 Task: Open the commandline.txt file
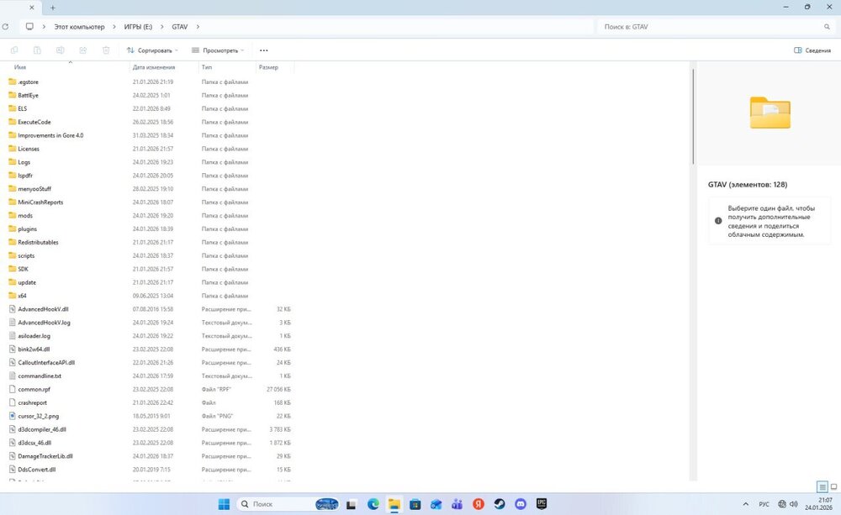pyautogui.click(x=39, y=376)
